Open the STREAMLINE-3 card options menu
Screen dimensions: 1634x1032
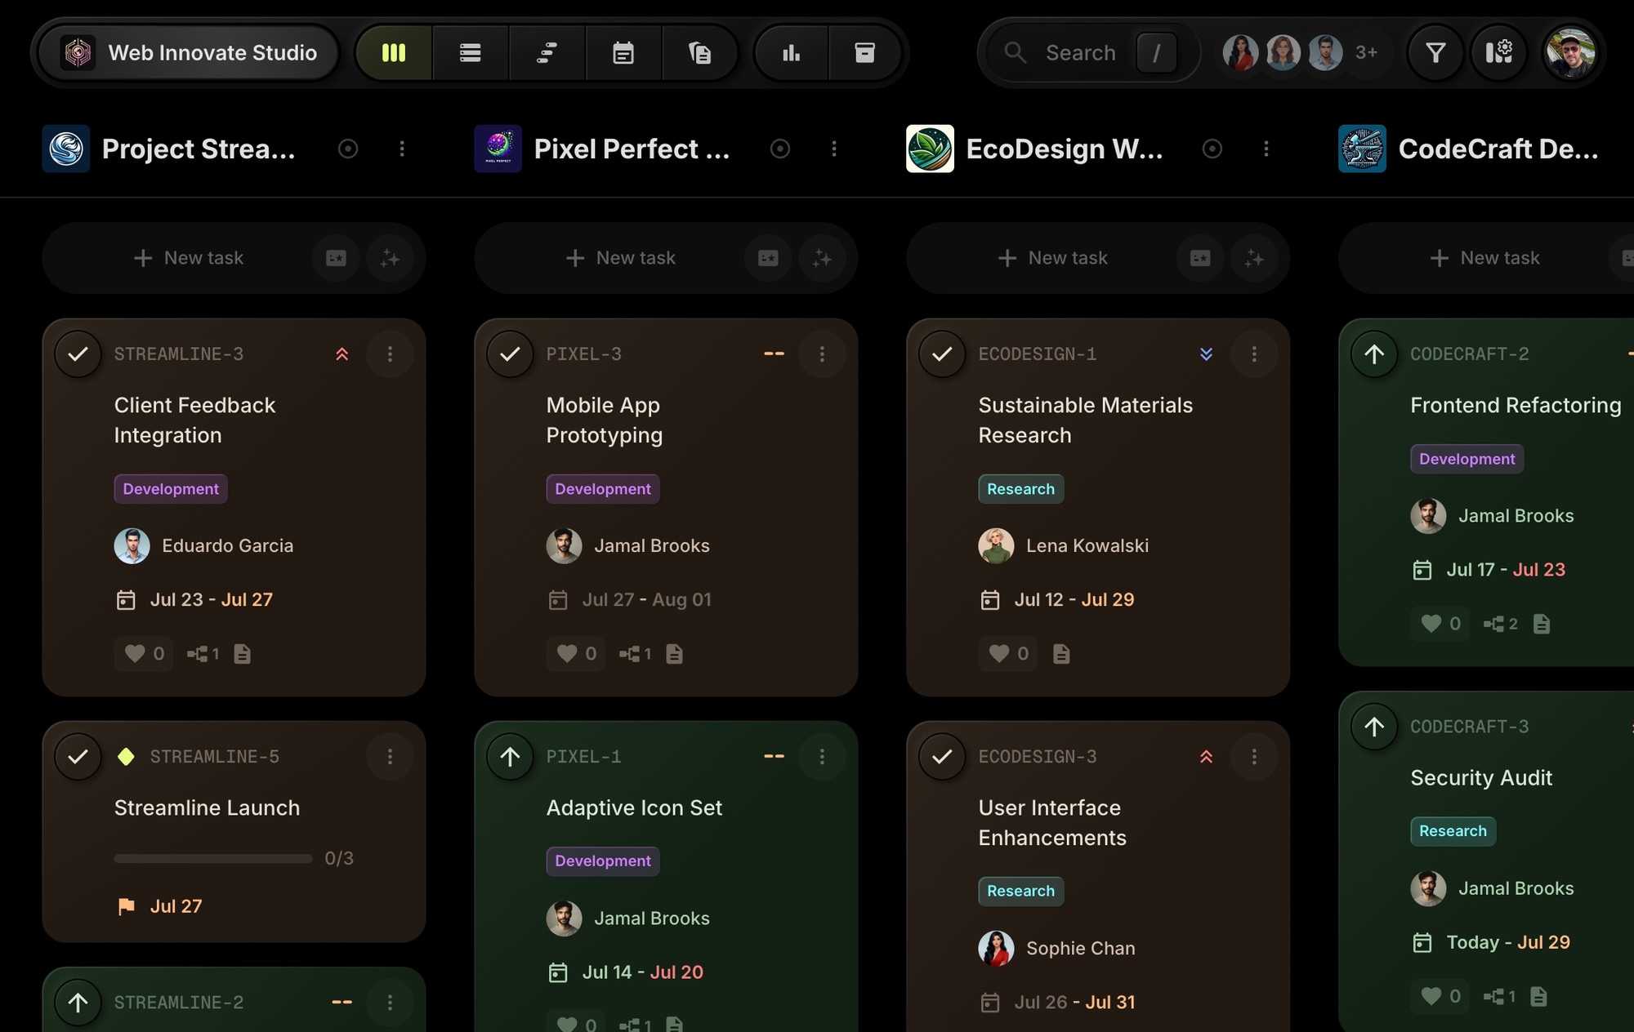click(390, 354)
